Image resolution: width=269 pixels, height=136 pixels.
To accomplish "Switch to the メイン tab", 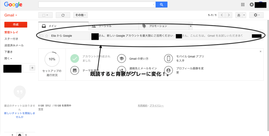I will tap(64, 26).
